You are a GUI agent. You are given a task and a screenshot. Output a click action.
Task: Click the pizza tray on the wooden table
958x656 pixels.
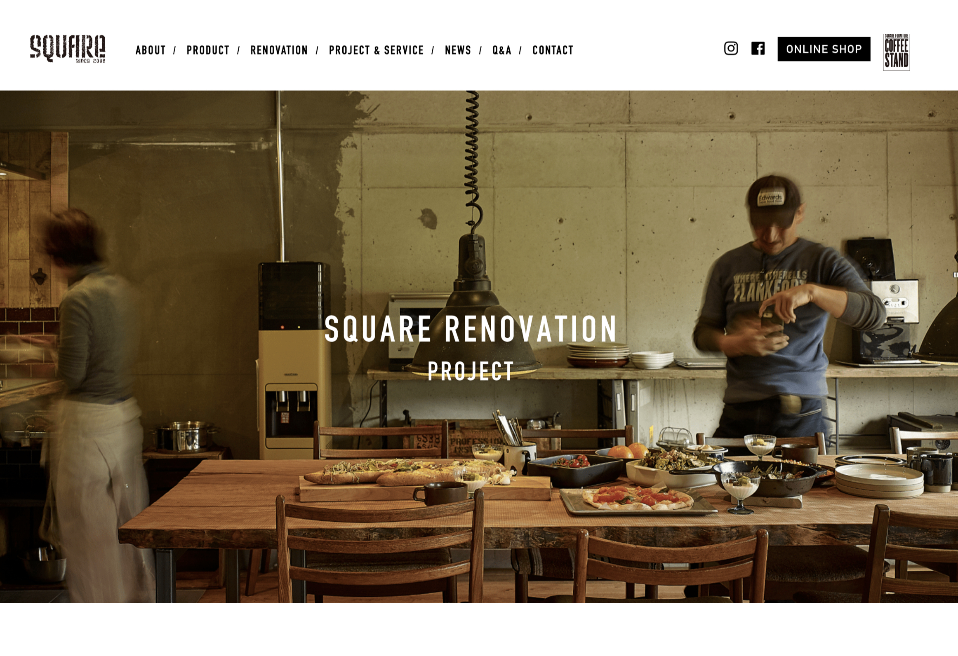pyautogui.click(x=638, y=500)
